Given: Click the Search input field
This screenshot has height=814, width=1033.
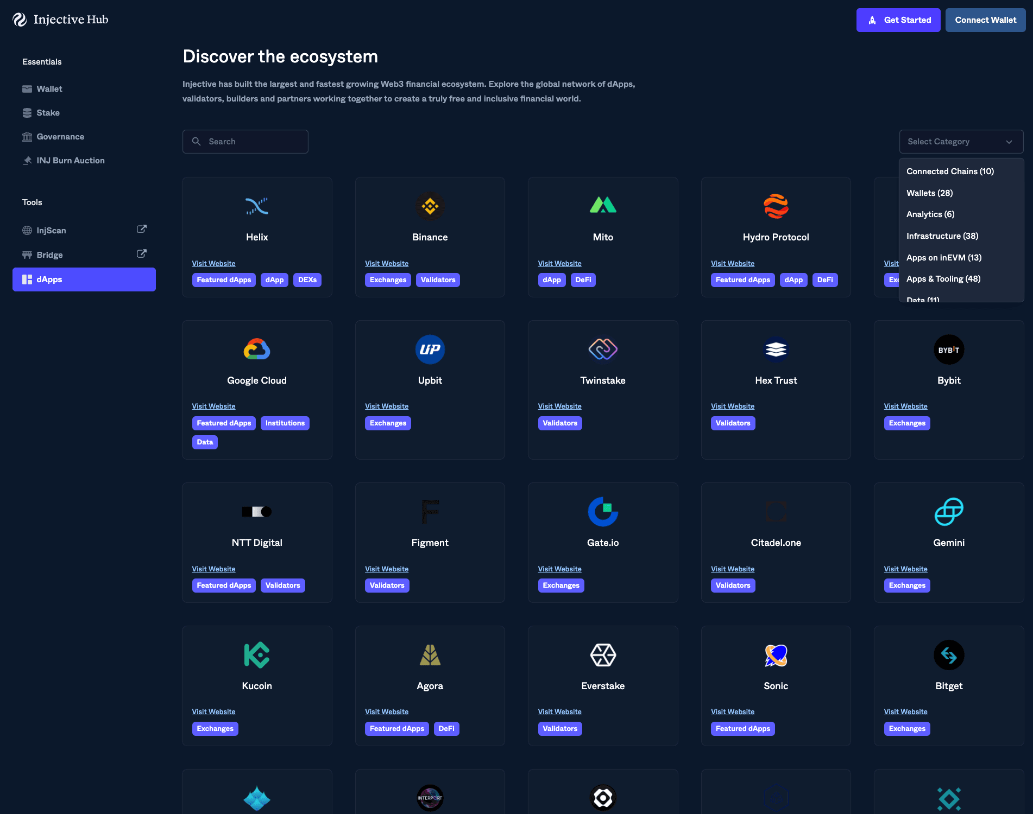Looking at the screenshot, I should 245,142.
